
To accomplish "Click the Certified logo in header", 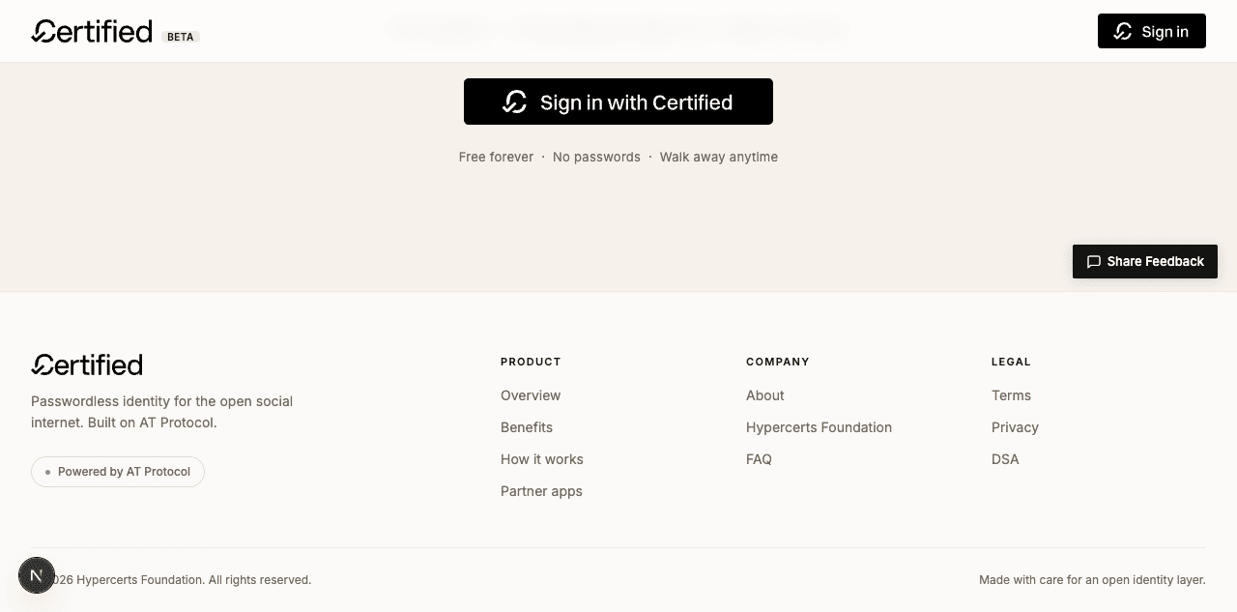I will click(x=92, y=31).
